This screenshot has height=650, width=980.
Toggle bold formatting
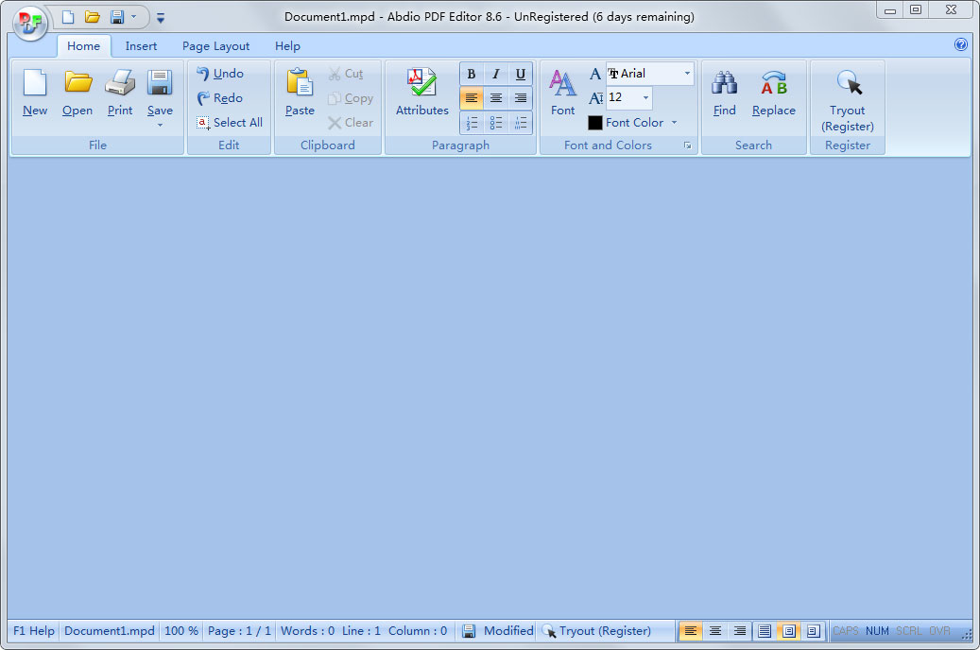pos(472,75)
